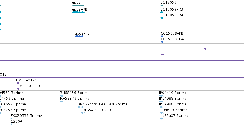Click the CG15059 gene arrow
The image size is (244, 126).
162,5
